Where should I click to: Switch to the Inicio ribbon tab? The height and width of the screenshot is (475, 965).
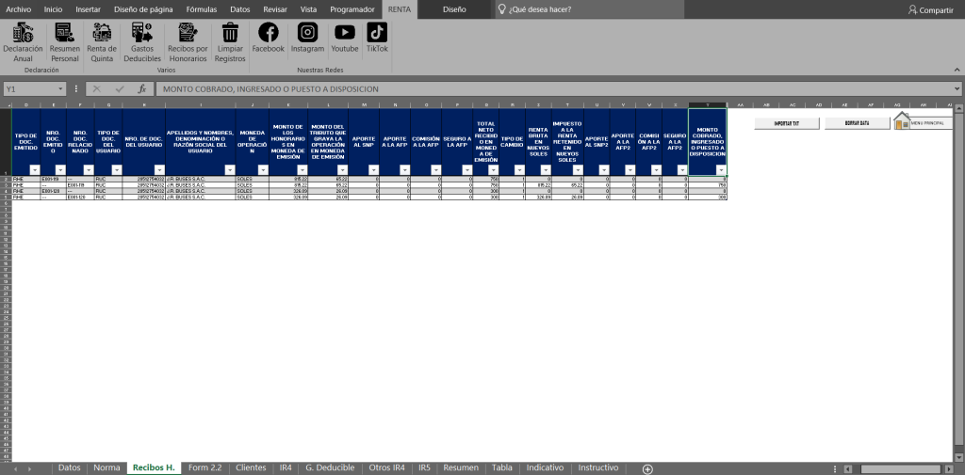pyautogui.click(x=53, y=9)
